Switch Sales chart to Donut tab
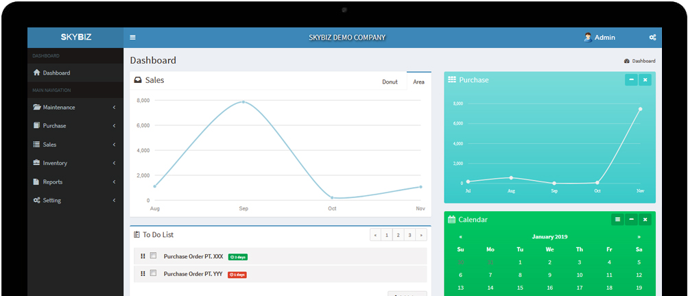 coord(390,82)
